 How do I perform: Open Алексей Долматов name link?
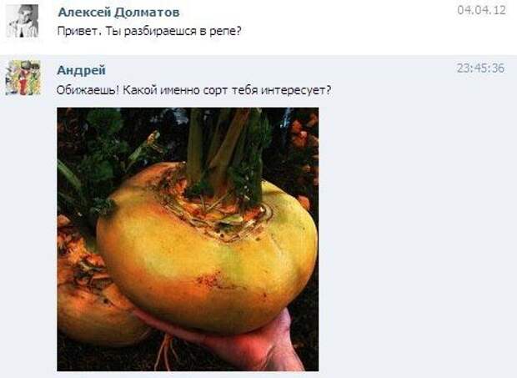[x=118, y=13]
